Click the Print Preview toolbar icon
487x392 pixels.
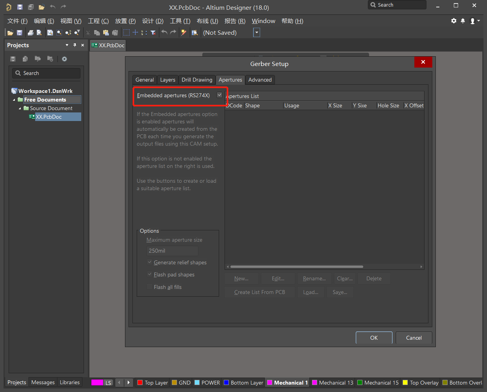point(39,33)
